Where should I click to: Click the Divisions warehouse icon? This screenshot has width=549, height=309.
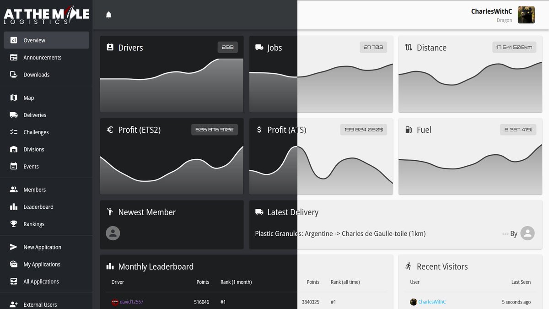click(14, 149)
